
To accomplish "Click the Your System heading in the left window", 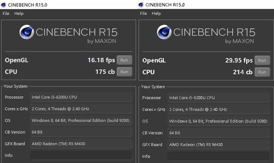I will (x=15, y=86).
